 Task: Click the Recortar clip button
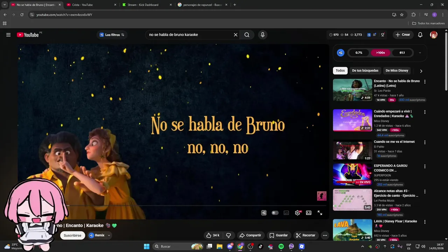coord(306,235)
